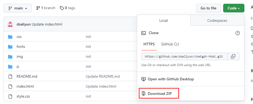
Task: Click the Clone help question-mark icon
Action: [238, 33]
